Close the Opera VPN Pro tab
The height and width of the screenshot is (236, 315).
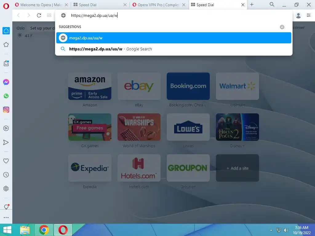pos(184,5)
